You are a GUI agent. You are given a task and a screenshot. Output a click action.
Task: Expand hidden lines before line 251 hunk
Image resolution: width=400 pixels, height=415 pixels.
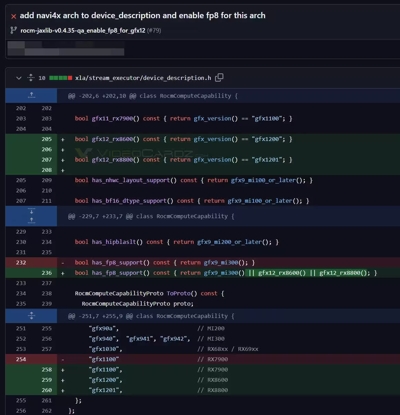click(x=31, y=316)
